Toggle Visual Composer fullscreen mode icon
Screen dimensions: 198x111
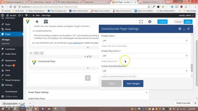[141, 22]
